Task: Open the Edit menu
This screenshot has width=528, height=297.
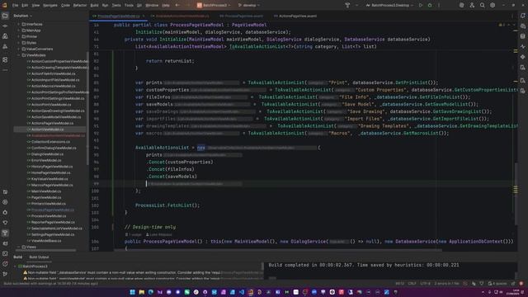Action: click(x=25, y=6)
